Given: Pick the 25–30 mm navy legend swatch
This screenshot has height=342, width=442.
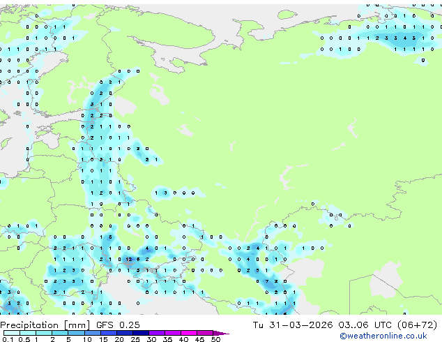Looking at the screenshot, I should [x=140, y=333].
